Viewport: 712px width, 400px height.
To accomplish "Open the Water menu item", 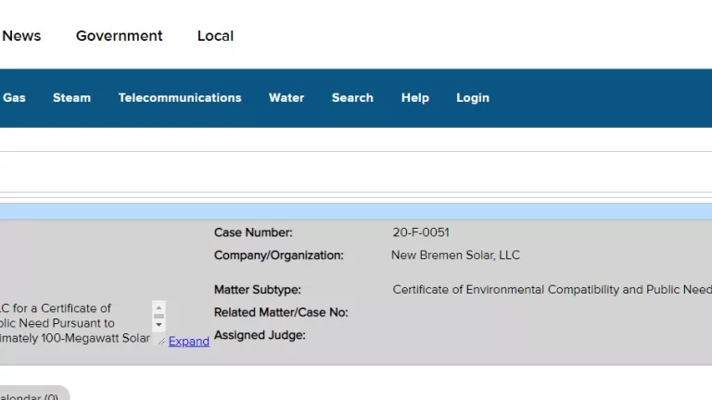I will click(286, 98).
